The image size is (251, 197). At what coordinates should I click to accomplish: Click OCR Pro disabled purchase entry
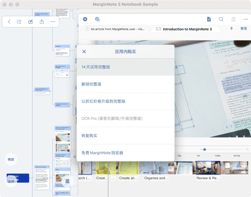click(125, 118)
